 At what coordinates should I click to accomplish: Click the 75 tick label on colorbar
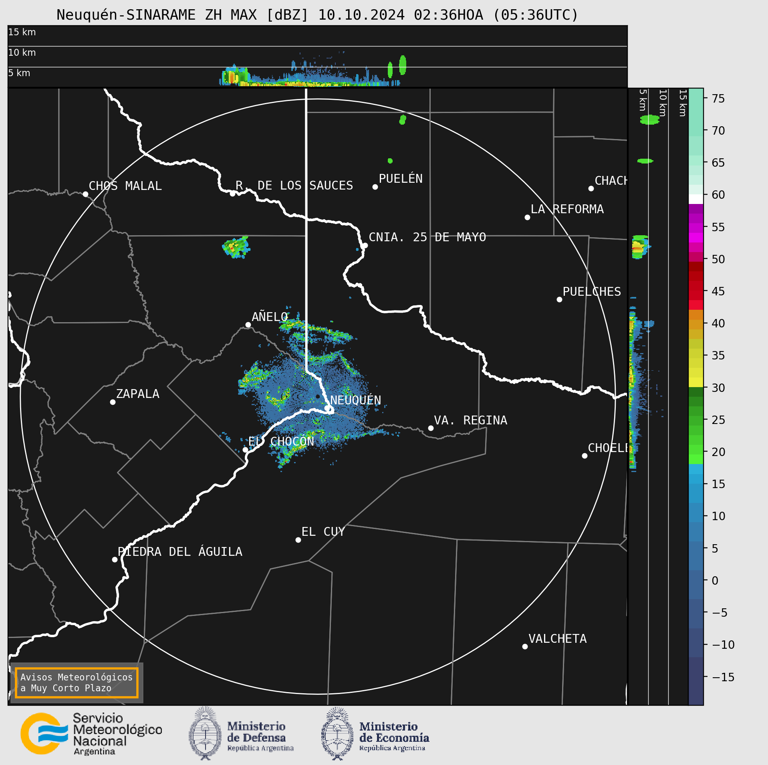pyautogui.click(x=718, y=99)
